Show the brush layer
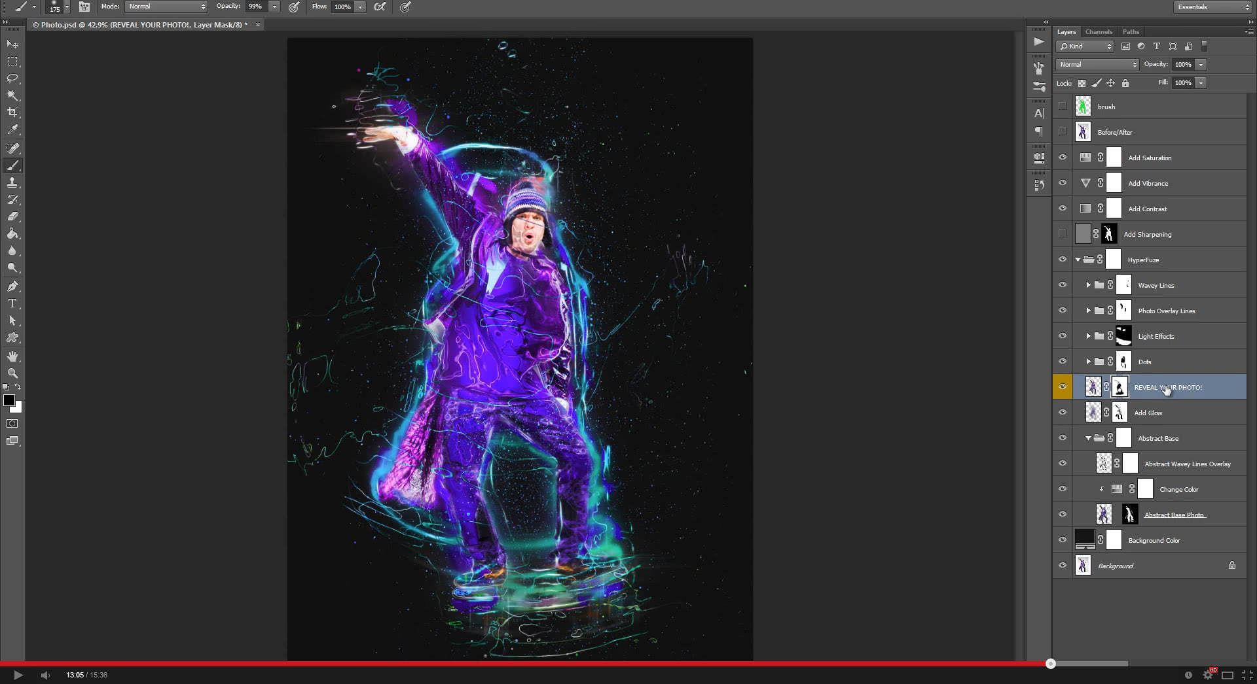 click(1063, 106)
